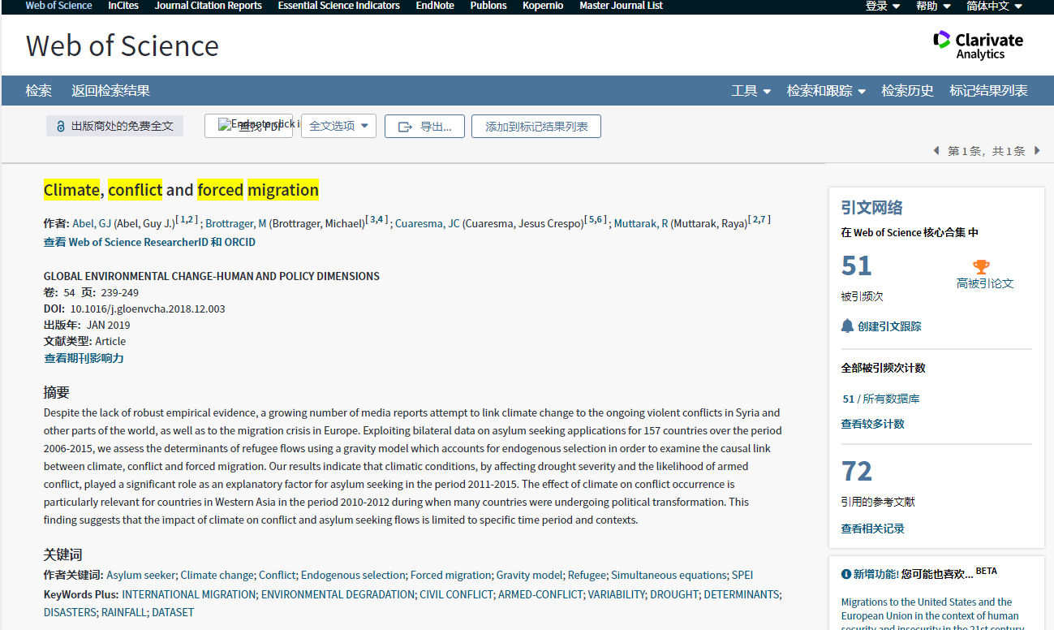Click the Clarivate Analytics logo

pyautogui.click(x=978, y=45)
